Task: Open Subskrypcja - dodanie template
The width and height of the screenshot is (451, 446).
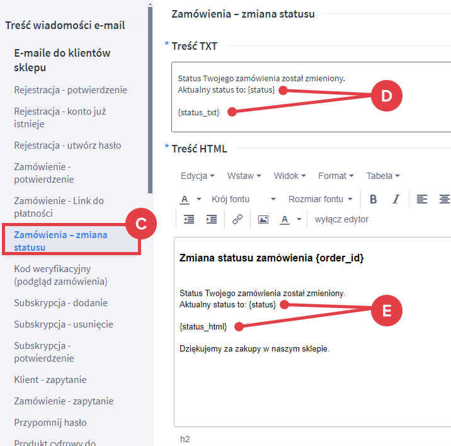Action: [60, 303]
